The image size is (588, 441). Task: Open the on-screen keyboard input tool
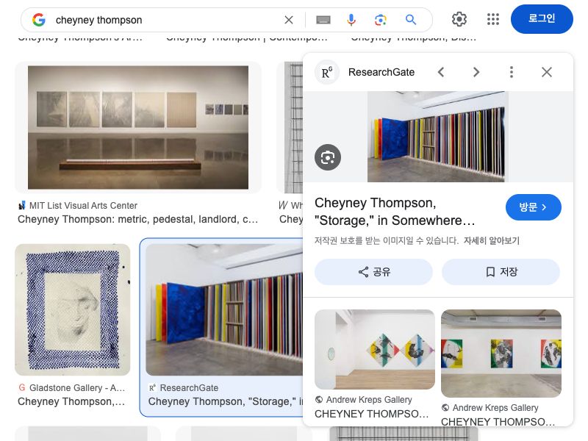pyautogui.click(x=323, y=20)
